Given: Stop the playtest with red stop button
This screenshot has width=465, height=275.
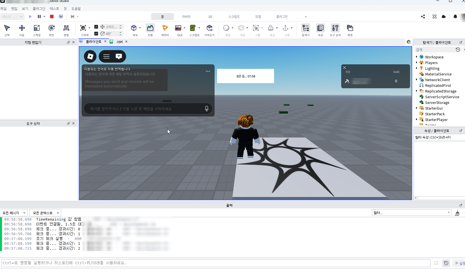Looking at the screenshot, I should pos(52,17).
